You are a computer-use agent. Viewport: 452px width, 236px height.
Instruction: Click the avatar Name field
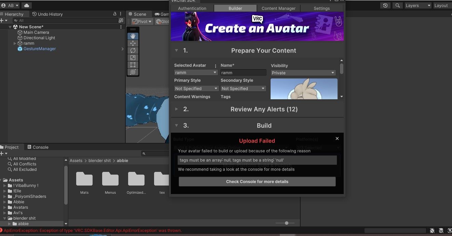coord(243,73)
